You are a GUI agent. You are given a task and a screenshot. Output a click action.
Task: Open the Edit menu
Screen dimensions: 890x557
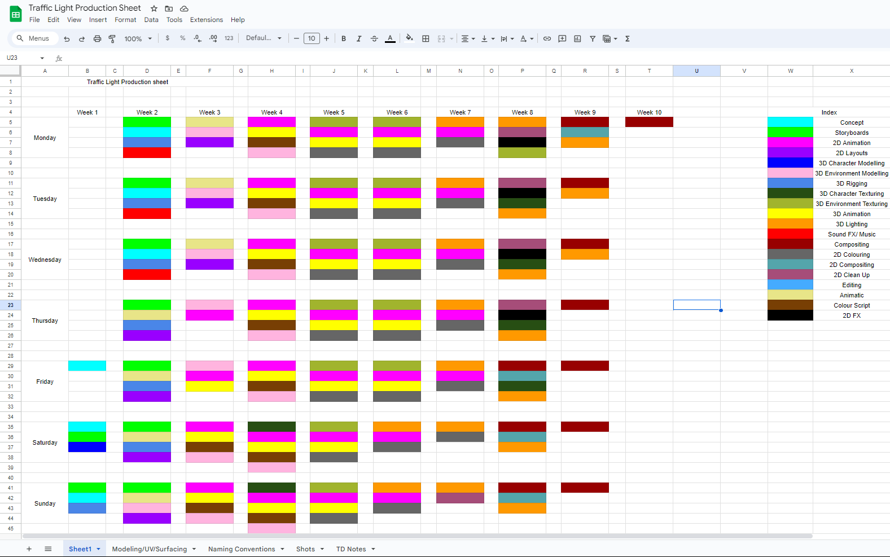click(54, 20)
